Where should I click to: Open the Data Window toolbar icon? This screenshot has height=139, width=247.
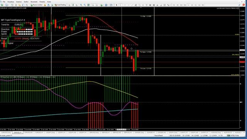click(x=16, y=5)
